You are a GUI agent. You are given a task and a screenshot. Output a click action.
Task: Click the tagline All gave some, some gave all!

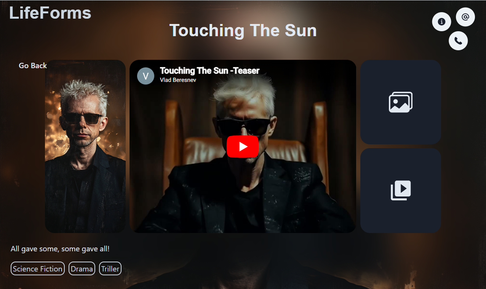pyautogui.click(x=60, y=249)
